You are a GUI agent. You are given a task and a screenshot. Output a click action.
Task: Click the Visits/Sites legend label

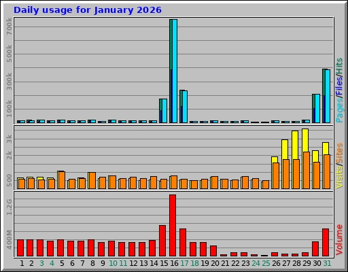[x=339, y=166]
